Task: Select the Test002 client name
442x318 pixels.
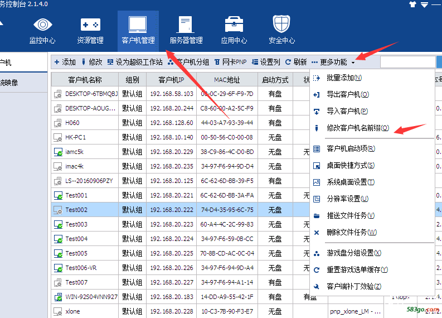Action: click(x=76, y=210)
